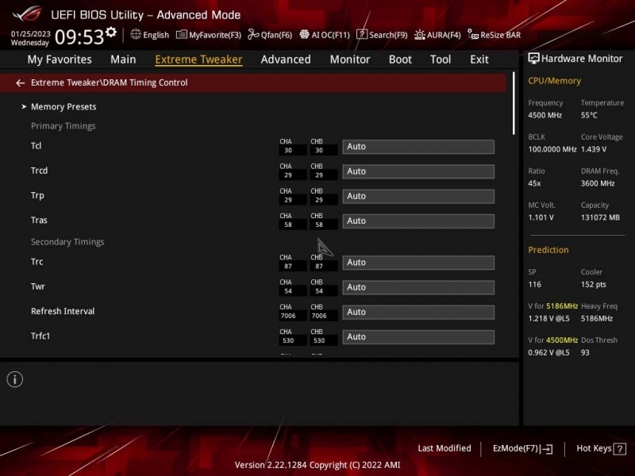This screenshot has height=476, width=635.
Task: Click the Refresh Interval Auto field
Action: point(418,312)
